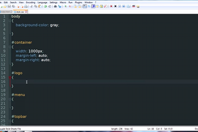Click the ABC spell check icon

click(x=134, y=6)
